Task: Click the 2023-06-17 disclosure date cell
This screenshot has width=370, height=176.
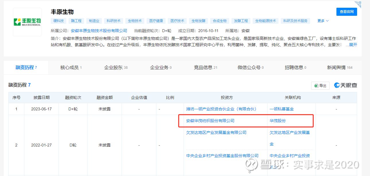Action: pyautogui.click(x=42, y=109)
